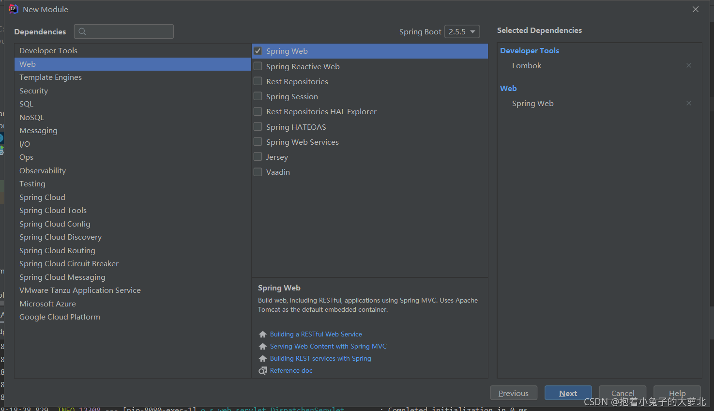Image resolution: width=714 pixels, height=411 pixels.
Task: Click the Reference doc icon
Action: click(x=263, y=371)
